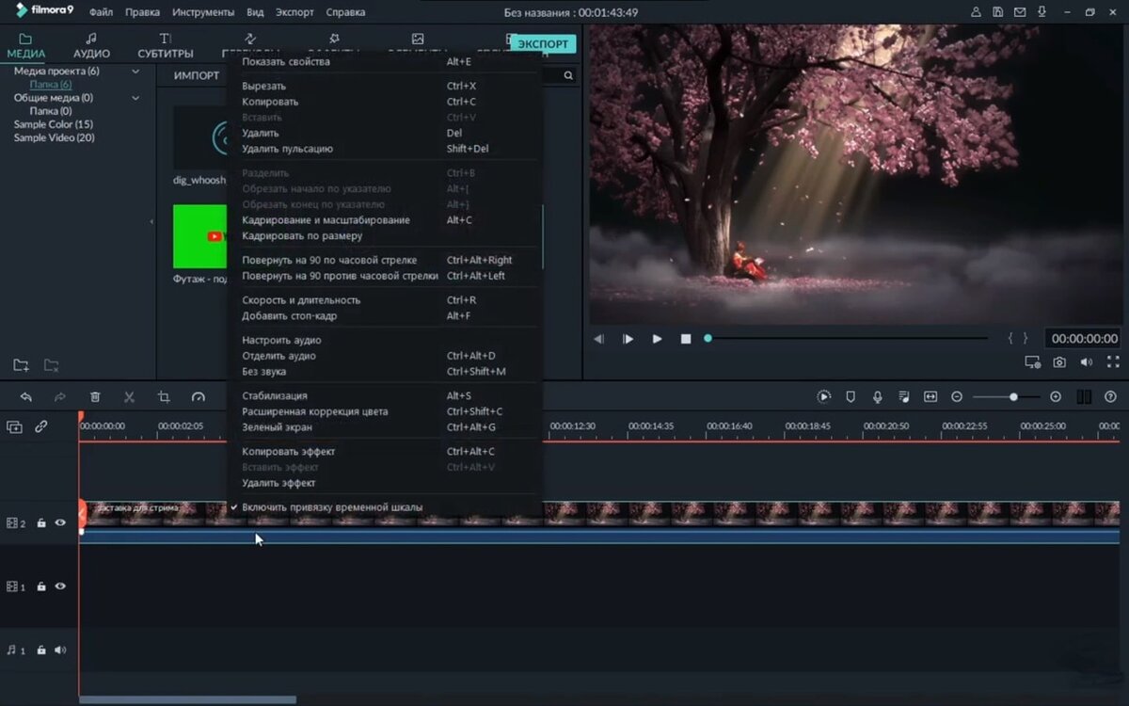This screenshot has height=706, width=1129.
Task: Open the preview volume speaker icon
Action: (1086, 361)
